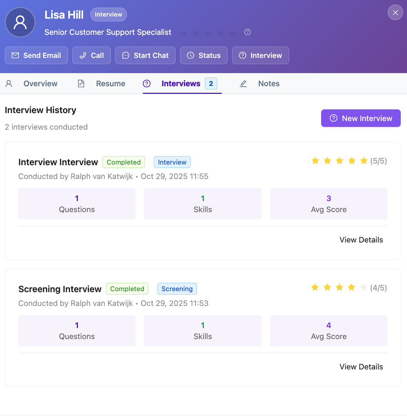
Task: Start a New Interview
Action: (x=360, y=118)
